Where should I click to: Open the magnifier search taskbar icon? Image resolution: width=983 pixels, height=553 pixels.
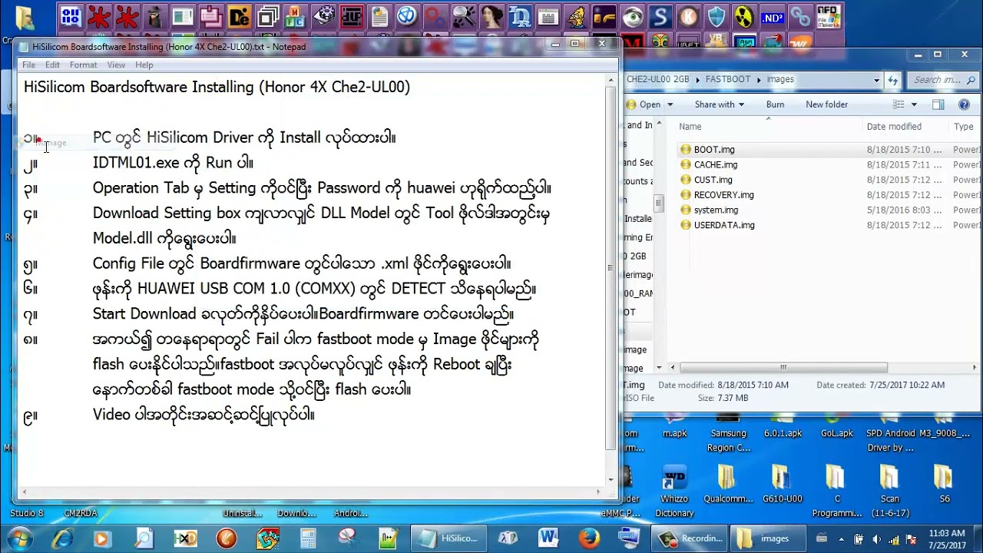click(x=144, y=538)
